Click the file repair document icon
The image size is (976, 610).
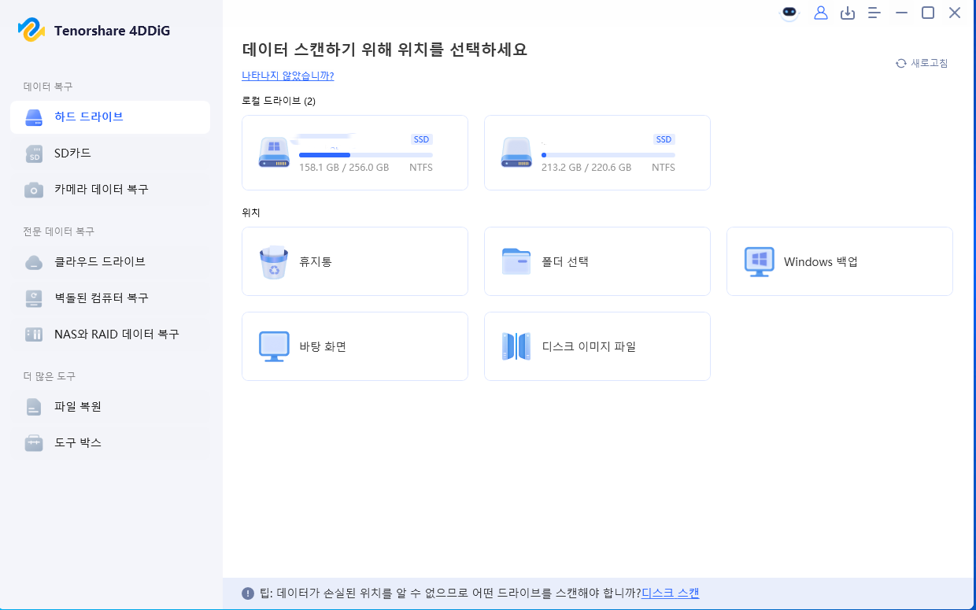click(34, 407)
